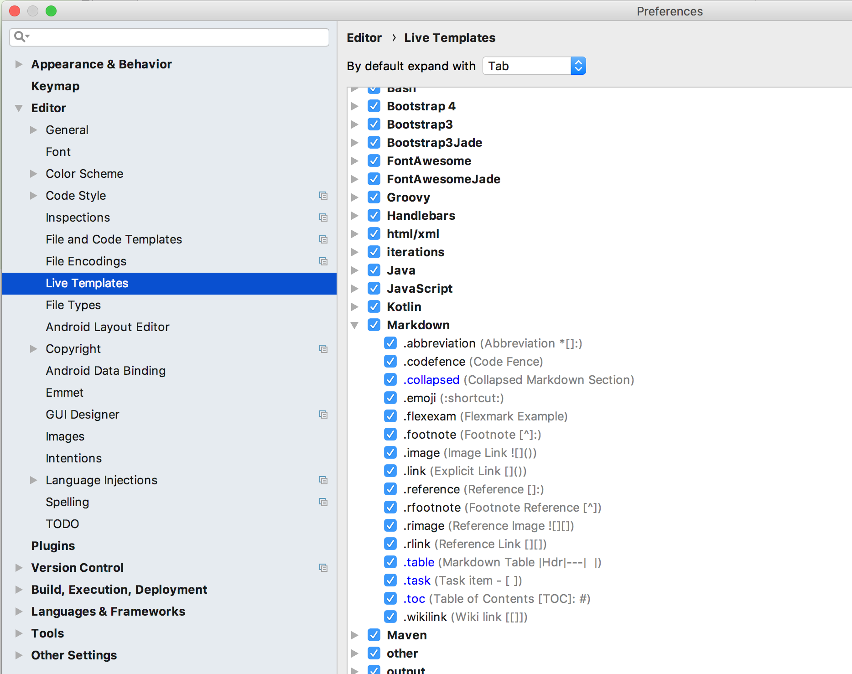
Task: Click the project-level icon next to Language Injections
Action: tap(323, 480)
